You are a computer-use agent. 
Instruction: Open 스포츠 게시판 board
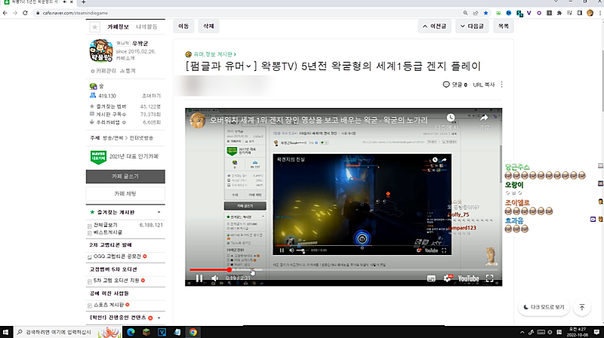[x=109, y=305]
